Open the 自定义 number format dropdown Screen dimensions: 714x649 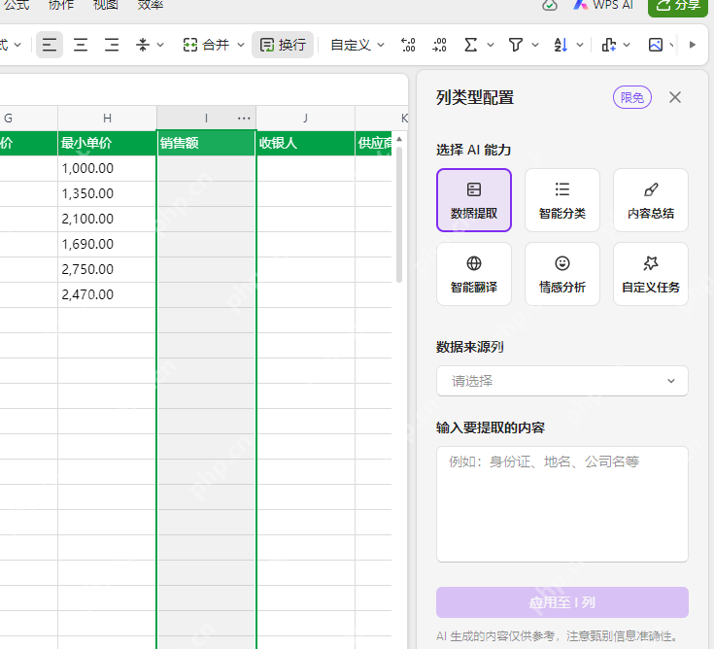coord(357,45)
